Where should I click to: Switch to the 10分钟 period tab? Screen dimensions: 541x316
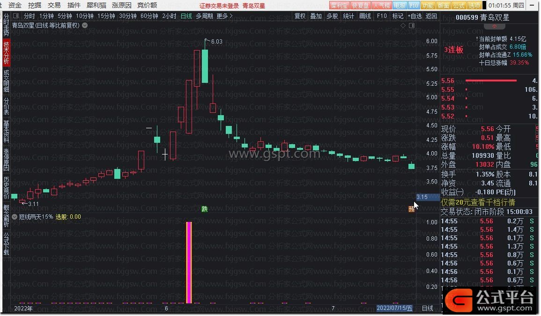84,16
